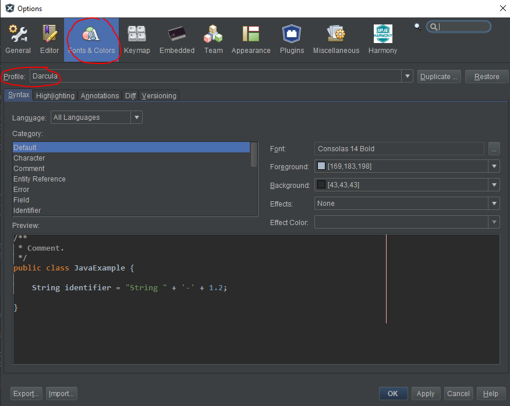The image size is (510, 406).
Task: Switch to the Syntax tab
Action: tap(19, 95)
